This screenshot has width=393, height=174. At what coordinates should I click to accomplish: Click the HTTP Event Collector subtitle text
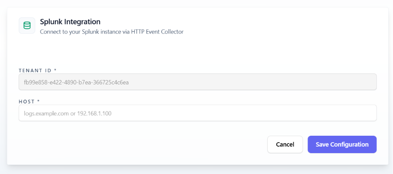[x=157, y=32]
